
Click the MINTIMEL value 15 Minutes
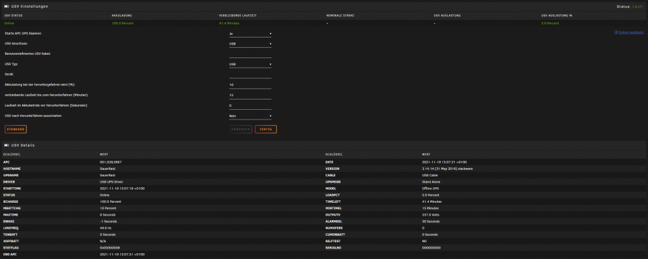[431, 209]
